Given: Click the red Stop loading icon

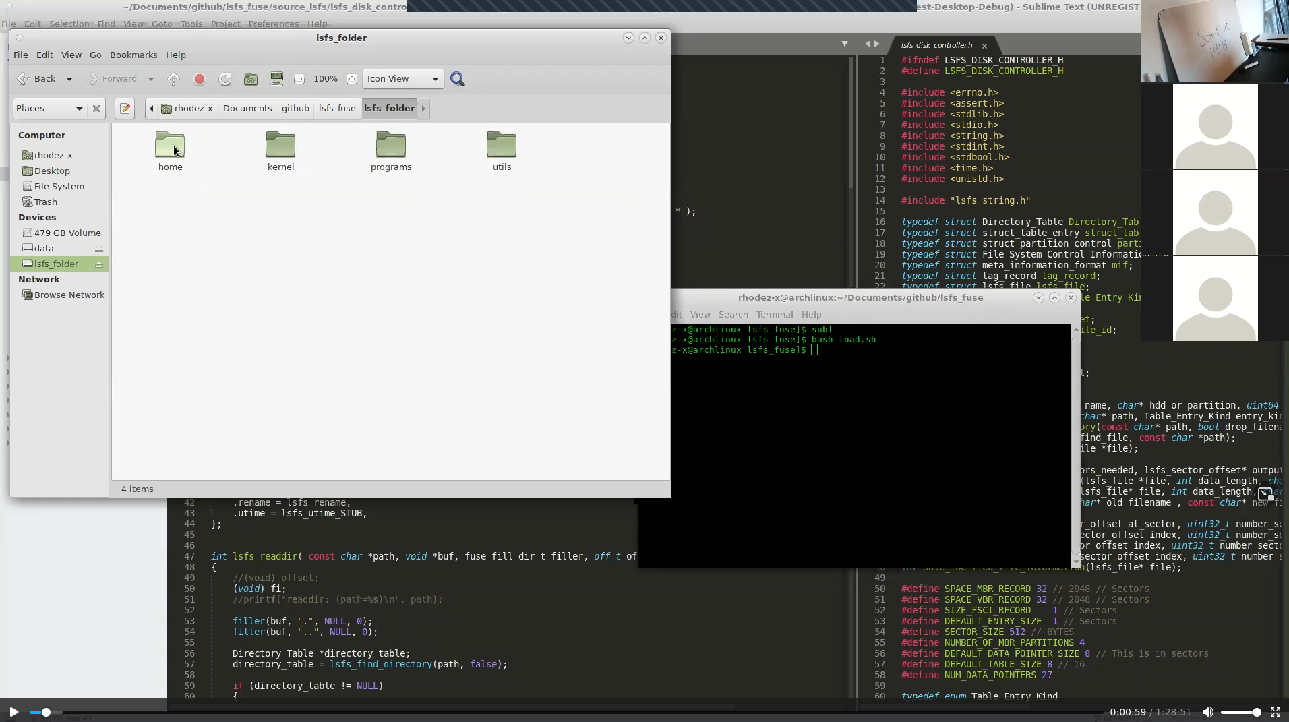Looking at the screenshot, I should 200,79.
